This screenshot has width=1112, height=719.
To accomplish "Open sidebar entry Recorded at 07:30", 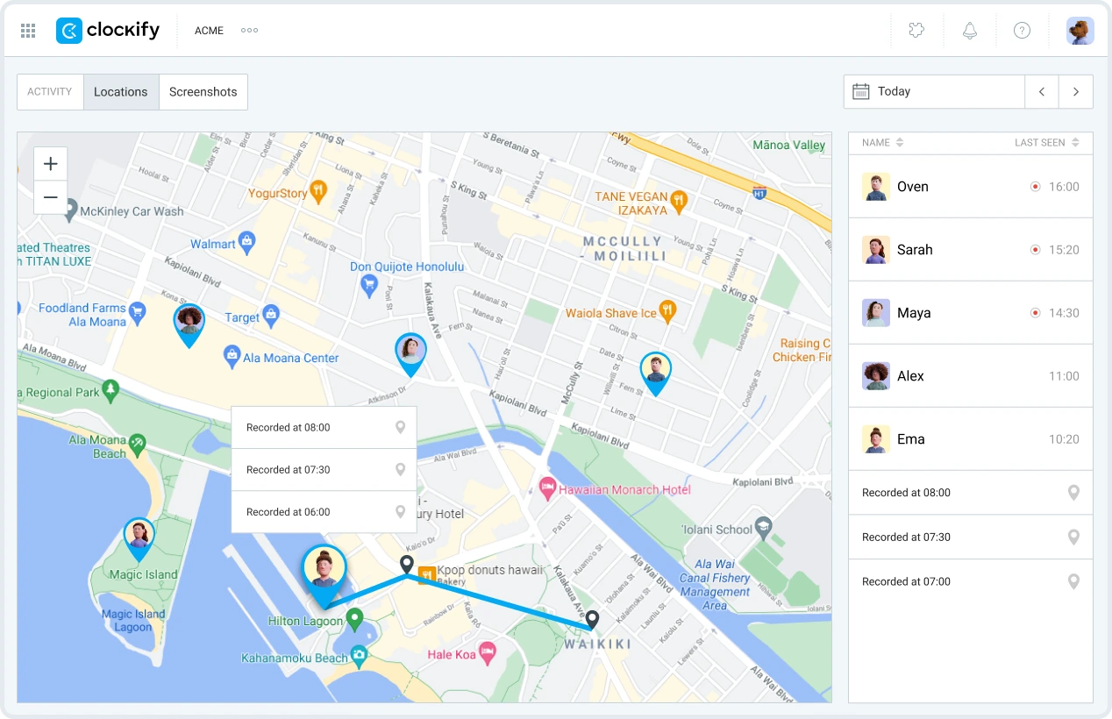I will [971, 537].
